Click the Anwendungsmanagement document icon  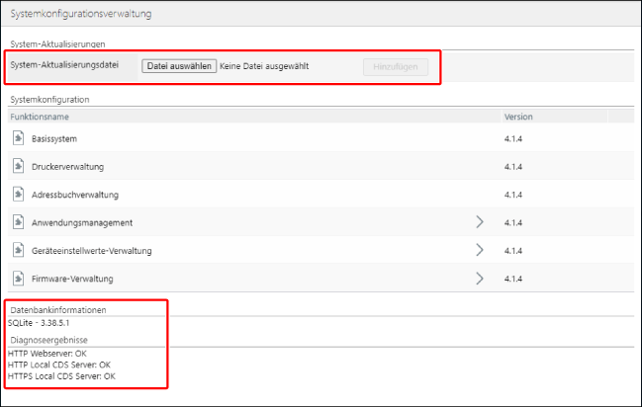click(19, 222)
